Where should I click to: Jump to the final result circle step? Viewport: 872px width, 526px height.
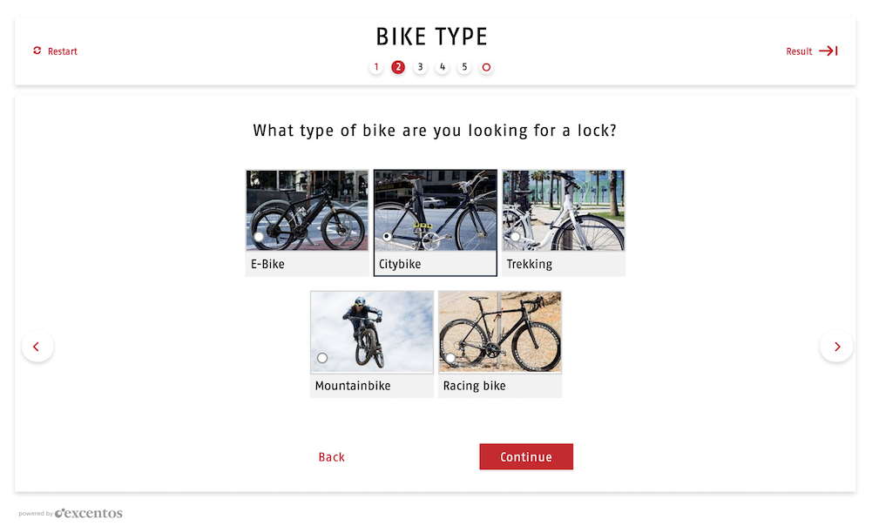point(486,67)
